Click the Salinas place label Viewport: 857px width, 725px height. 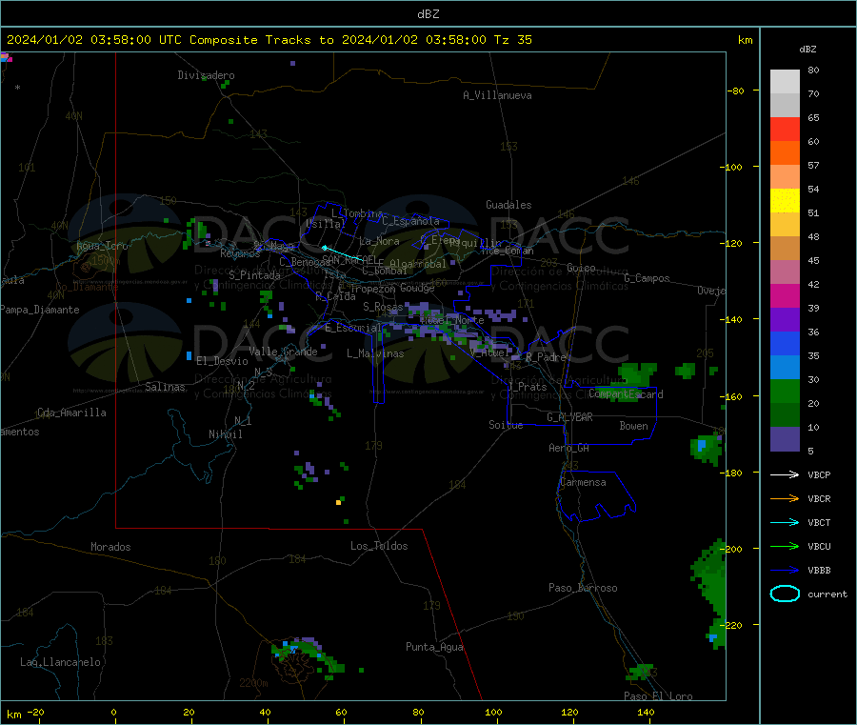click(165, 387)
